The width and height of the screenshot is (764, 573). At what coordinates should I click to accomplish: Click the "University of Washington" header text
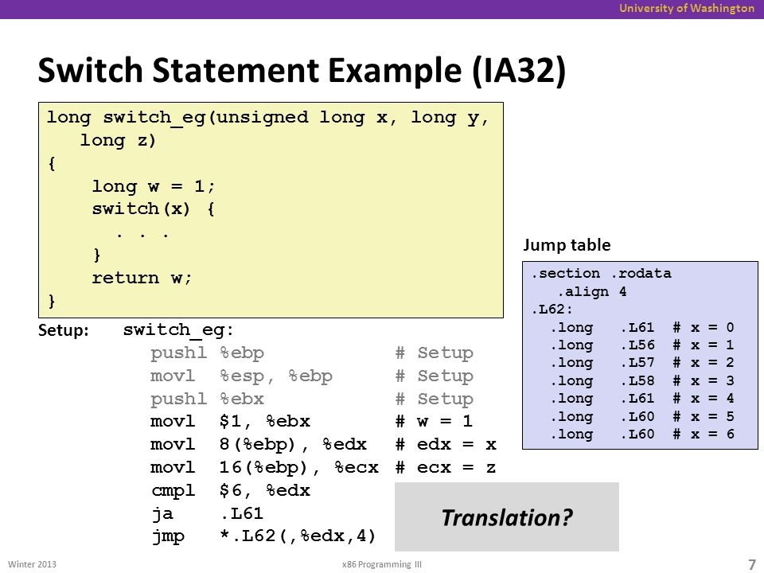pos(687,8)
